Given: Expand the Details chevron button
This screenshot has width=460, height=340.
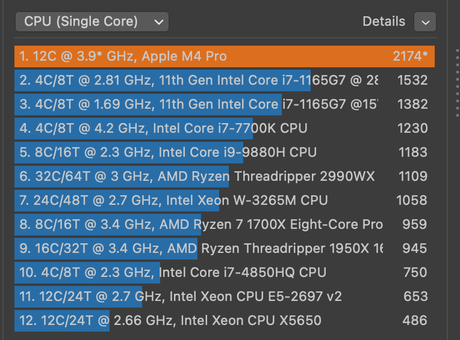Looking at the screenshot, I should 425,22.
